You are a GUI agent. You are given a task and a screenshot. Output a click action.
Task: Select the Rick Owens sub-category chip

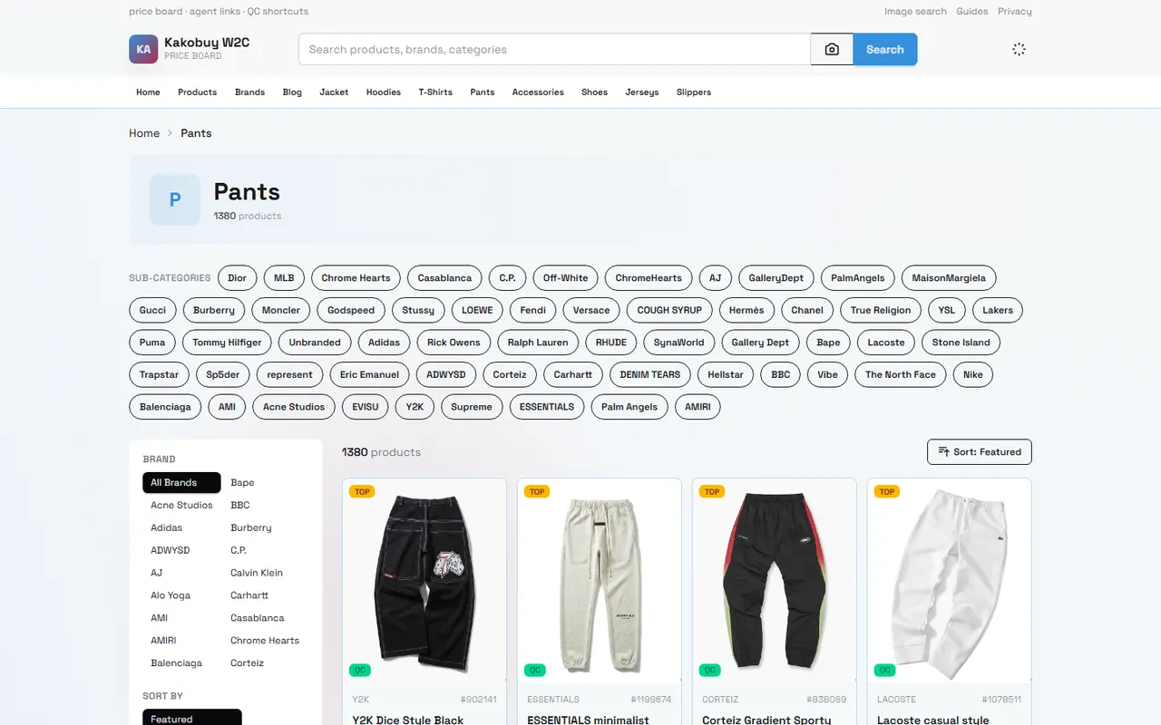[x=454, y=342]
